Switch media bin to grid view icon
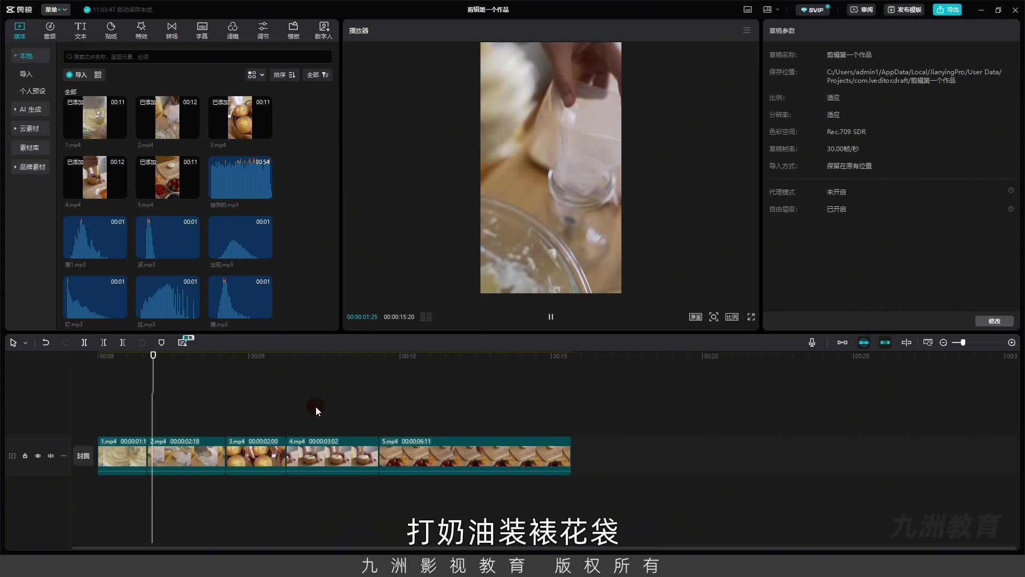Viewport: 1025px width, 577px height. pos(98,75)
